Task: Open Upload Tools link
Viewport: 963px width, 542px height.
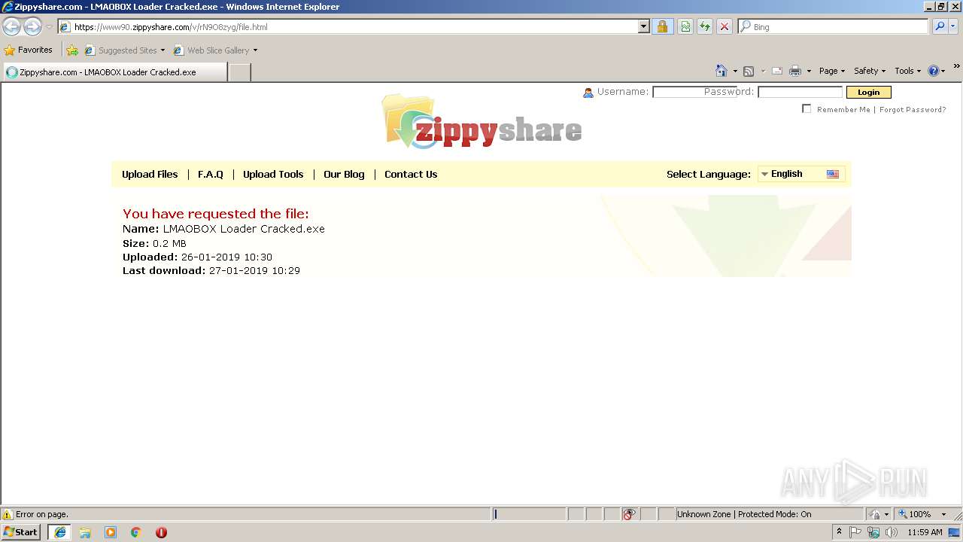Action: [273, 174]
